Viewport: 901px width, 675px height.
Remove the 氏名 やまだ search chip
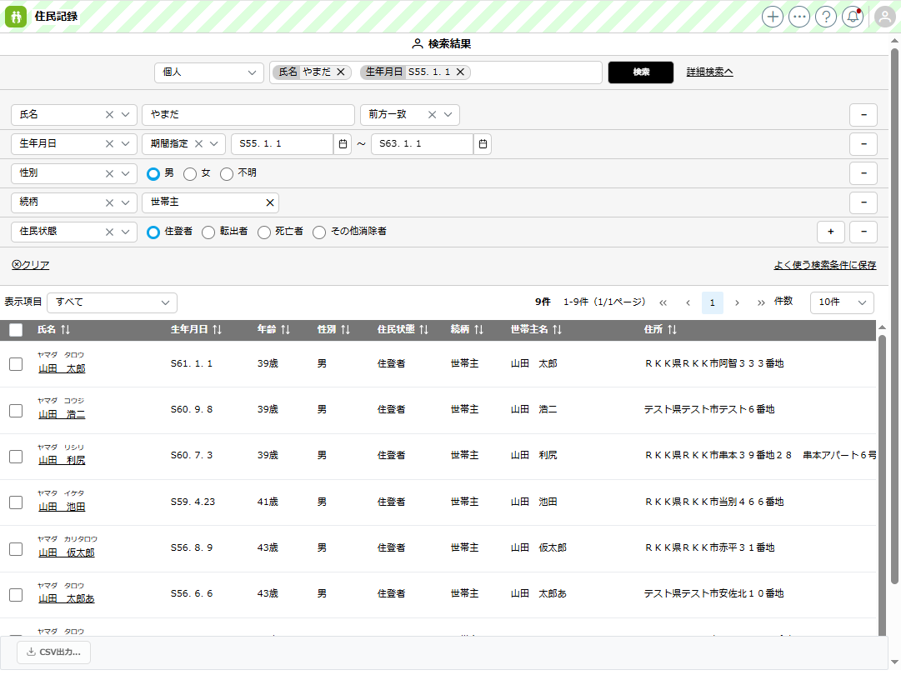(x=341, y=72)
